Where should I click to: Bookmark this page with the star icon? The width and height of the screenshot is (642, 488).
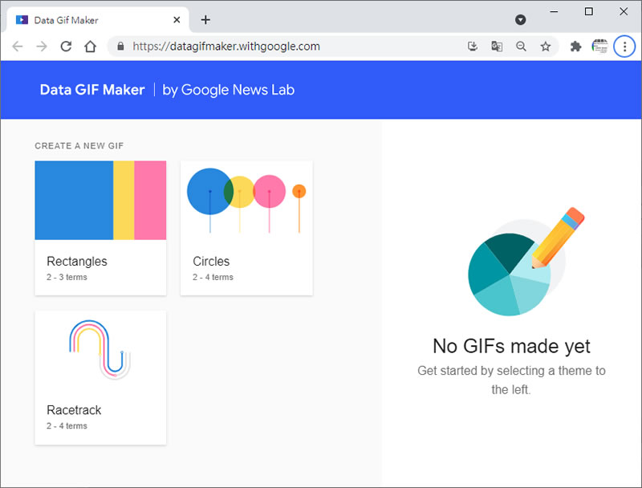click(x=546, y=47)
